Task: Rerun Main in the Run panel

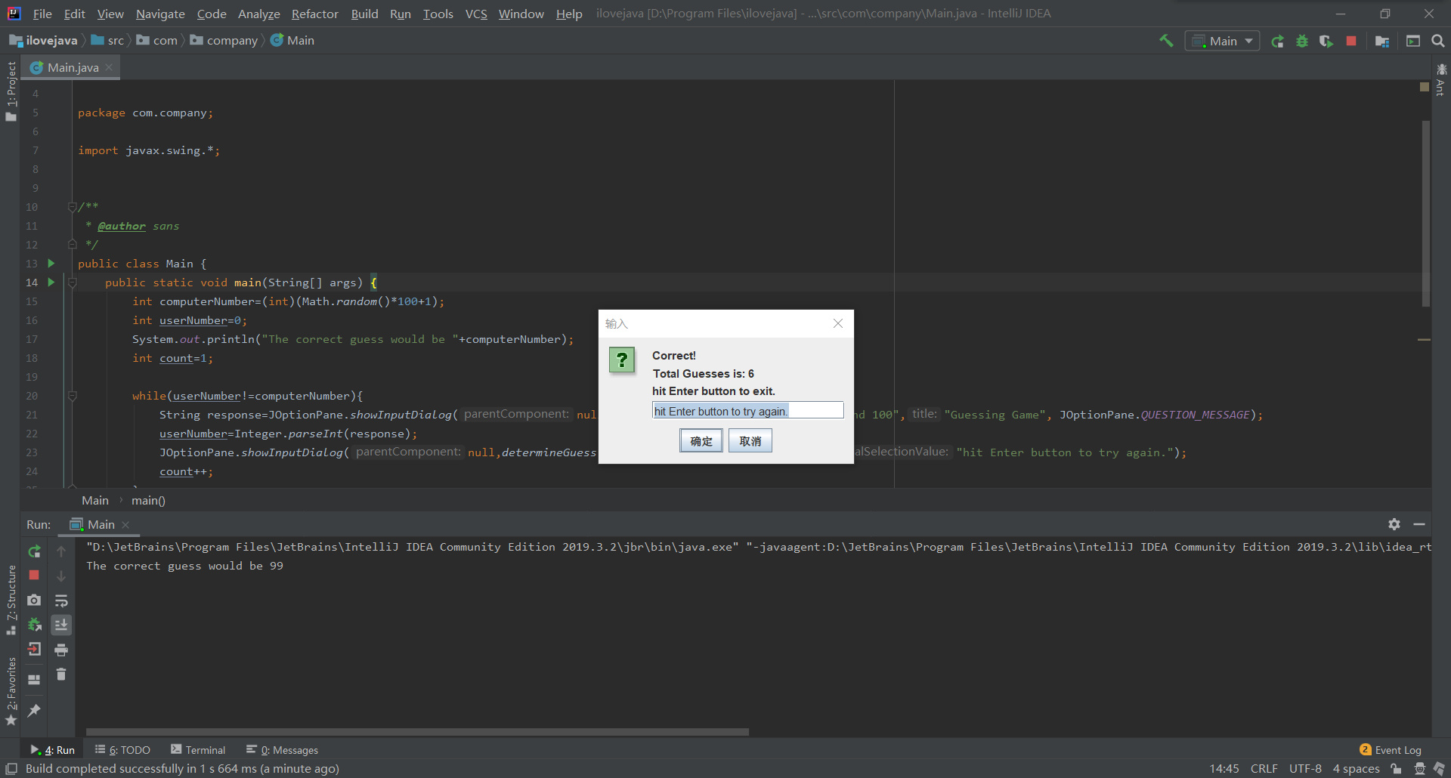Action: [34, 551]
